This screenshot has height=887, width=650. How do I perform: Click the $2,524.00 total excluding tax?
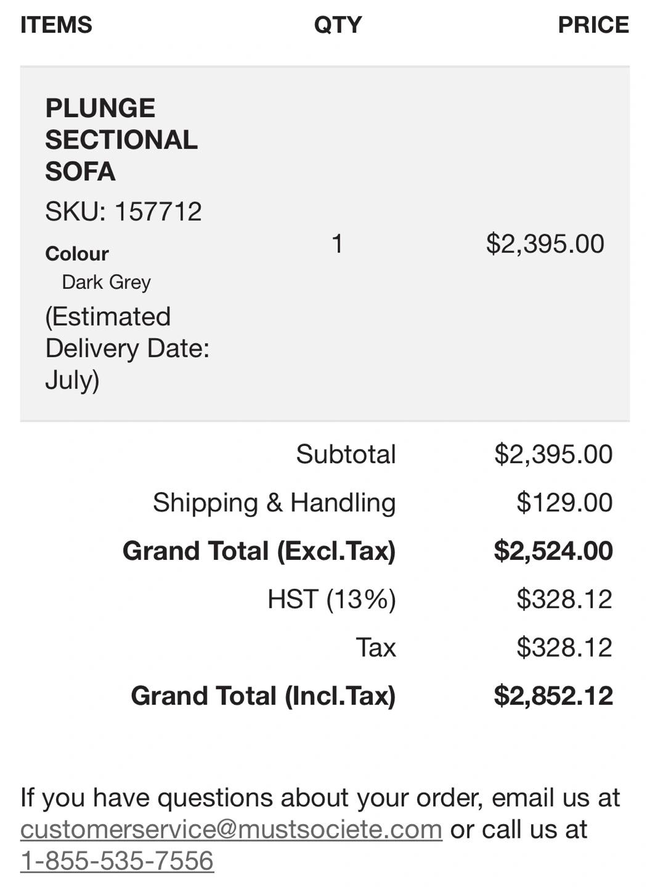[x=553, y=551]
